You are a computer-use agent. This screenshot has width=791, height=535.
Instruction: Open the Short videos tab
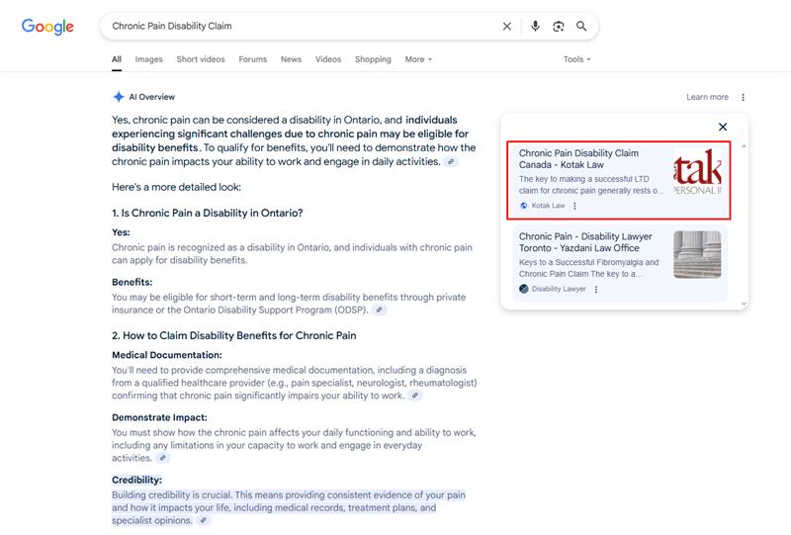tap(201, 59)
